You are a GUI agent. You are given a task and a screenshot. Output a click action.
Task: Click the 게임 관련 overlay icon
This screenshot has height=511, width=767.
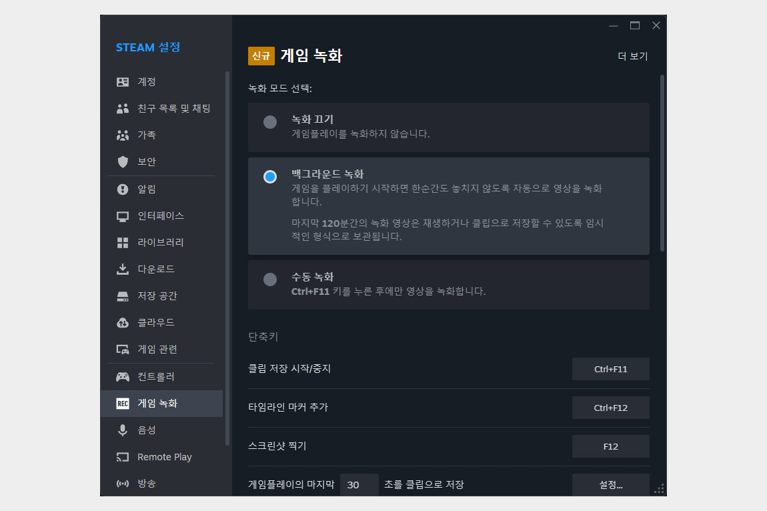[122, 350]
